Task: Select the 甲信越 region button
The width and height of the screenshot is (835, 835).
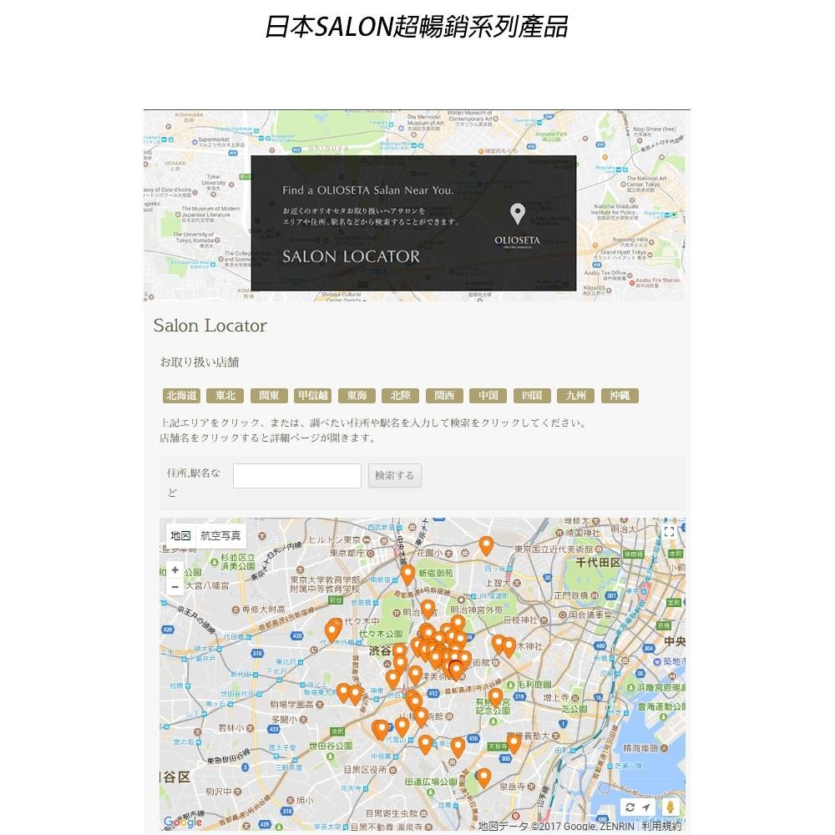Action: coord(313,396)
